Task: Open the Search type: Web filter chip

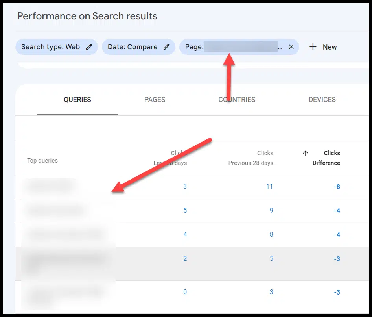Action: click(50, 47)
